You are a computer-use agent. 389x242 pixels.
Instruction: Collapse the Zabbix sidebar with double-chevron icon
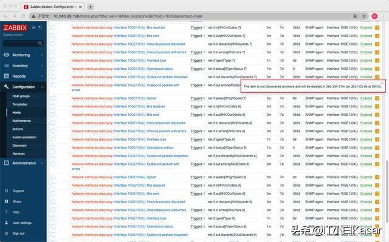pyautogui.click(x=34, y=27)
